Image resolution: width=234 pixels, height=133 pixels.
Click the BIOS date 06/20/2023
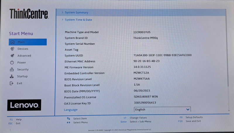(x=142, y=91)
